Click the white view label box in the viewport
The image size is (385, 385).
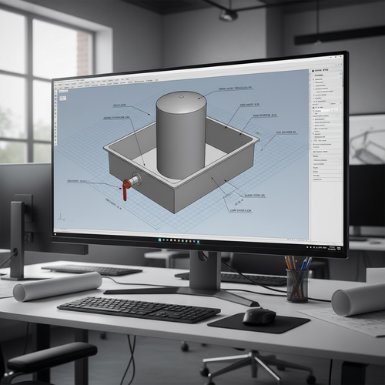pyautogui.click(x=63, y=99)
